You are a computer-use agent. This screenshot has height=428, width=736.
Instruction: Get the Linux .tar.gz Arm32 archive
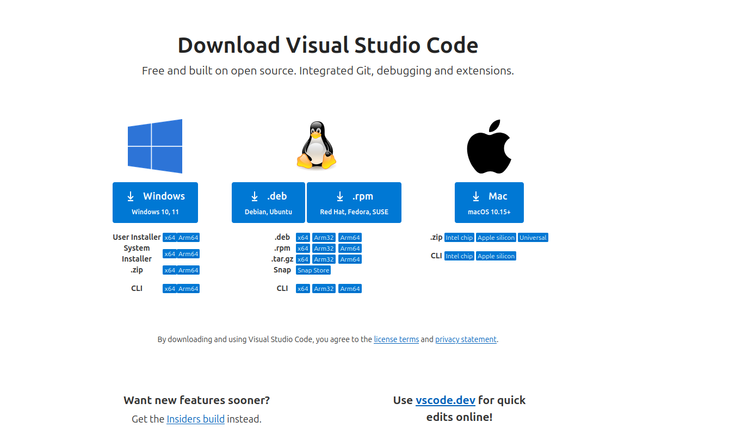(x=324, y=259)
